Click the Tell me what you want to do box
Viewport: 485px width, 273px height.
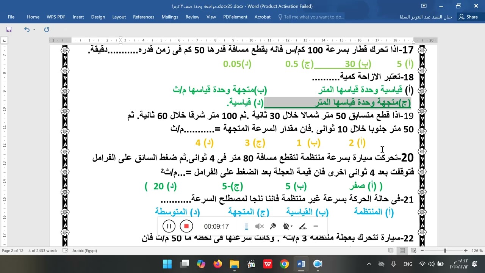tap(311, 17)
